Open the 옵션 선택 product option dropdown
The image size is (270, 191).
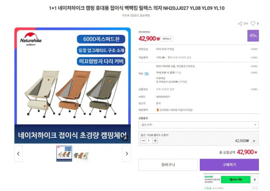click(199, 125)
